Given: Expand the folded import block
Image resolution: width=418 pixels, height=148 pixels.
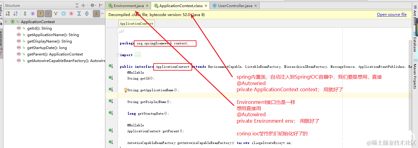Looking at the screenshot, I should (118, 55).
